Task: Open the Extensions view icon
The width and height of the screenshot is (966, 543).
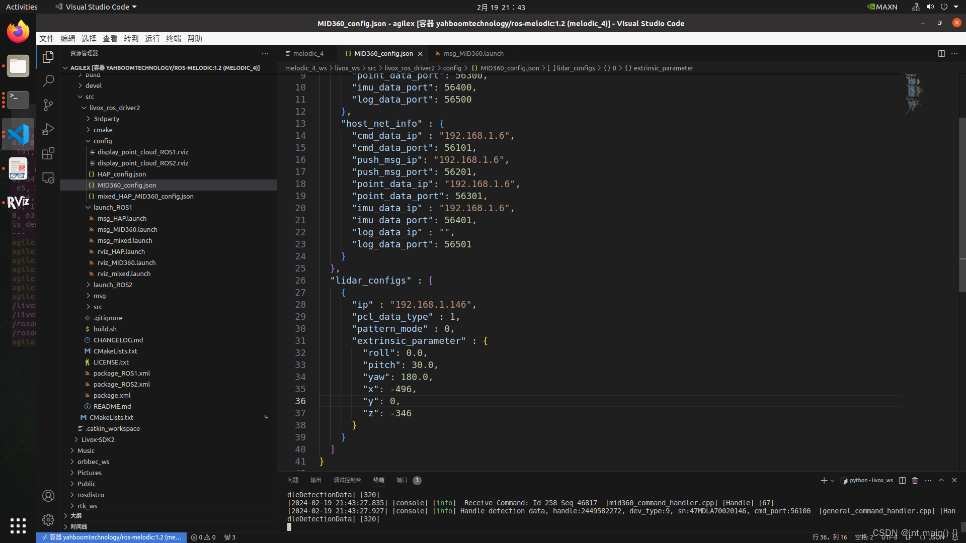Action: pos(48,153)
